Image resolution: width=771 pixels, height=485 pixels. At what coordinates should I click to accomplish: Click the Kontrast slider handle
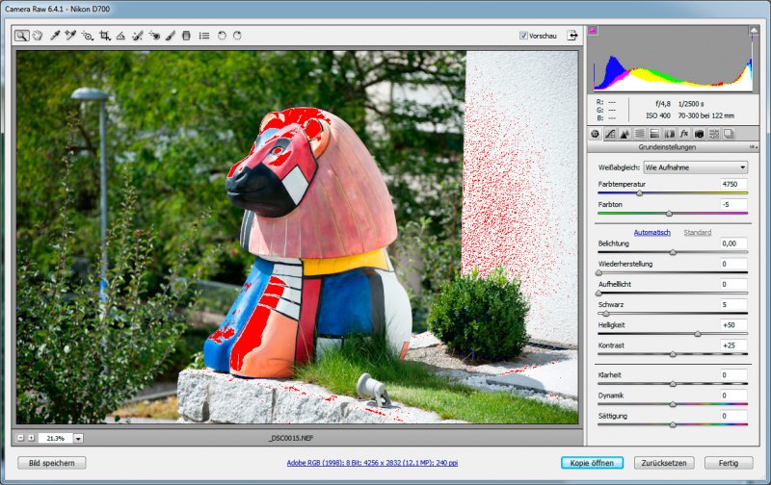tap(673, 354)
